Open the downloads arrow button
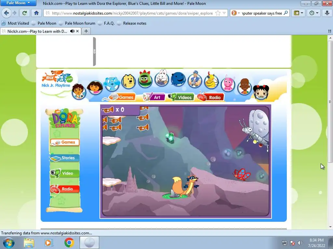The width and height of the screenshot is (333, 249). tap(327, 13)
